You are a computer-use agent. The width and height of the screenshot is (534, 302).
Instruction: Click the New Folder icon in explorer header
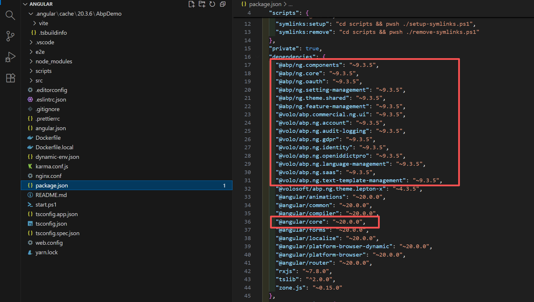202,4
